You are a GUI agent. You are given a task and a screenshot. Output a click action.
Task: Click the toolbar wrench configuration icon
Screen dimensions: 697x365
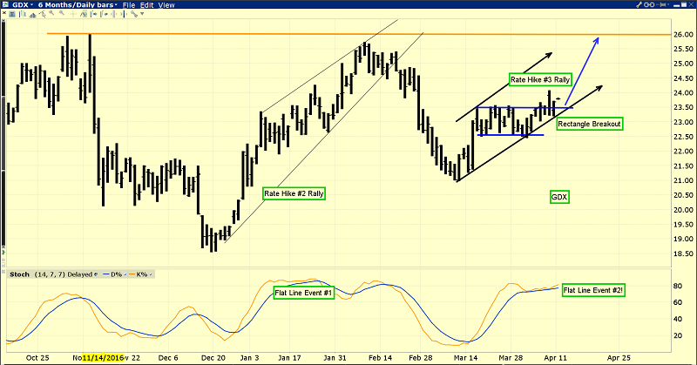point(134,14)
